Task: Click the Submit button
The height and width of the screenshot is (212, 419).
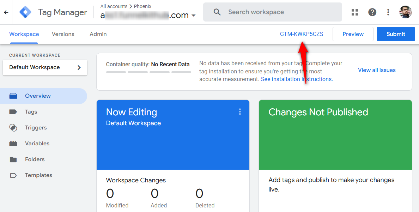Action: click(x=396, y=34)
